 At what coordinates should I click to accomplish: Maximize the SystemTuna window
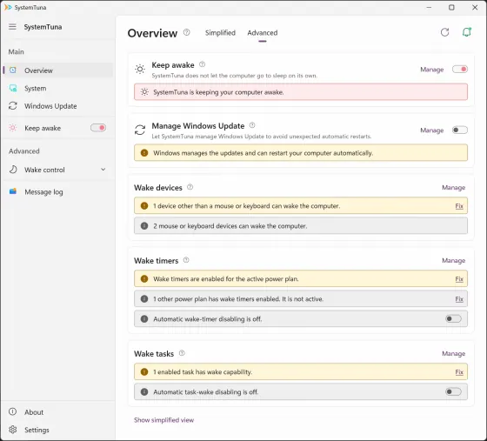coord(451,7)
